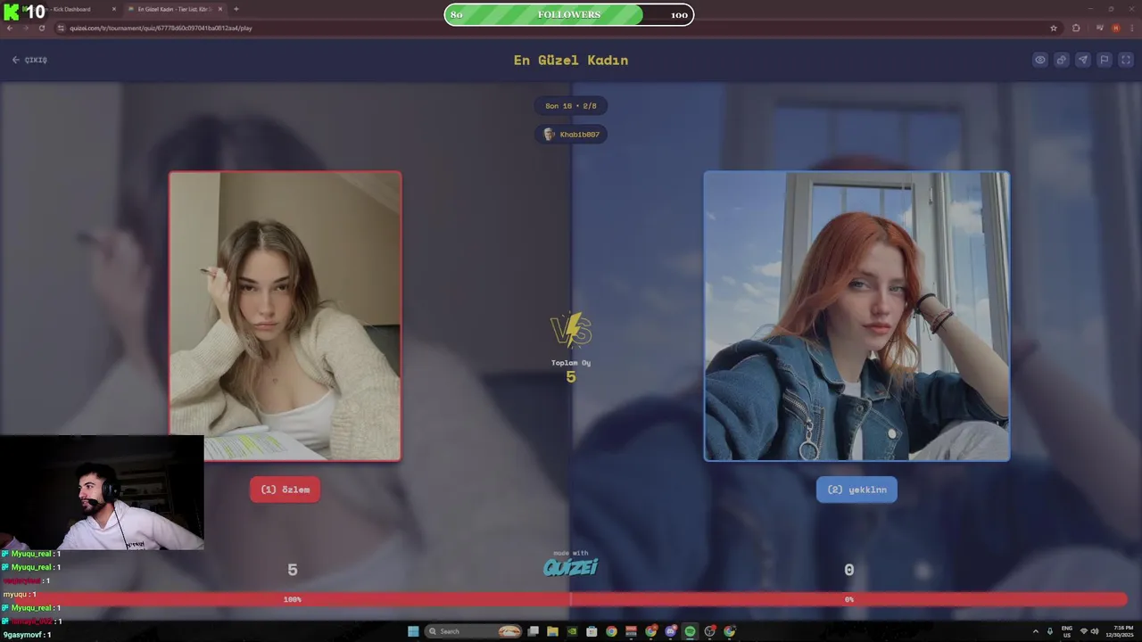
Task: Close the Kick Dashboard tab
Action: tap(114, 9)
